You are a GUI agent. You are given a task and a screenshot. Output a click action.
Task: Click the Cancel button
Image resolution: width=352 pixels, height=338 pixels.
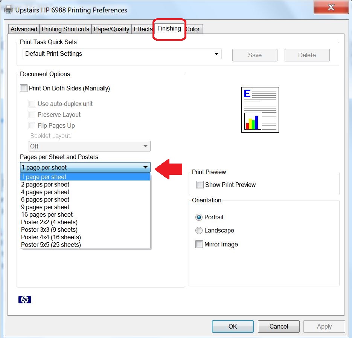click(x=279, y=326)
